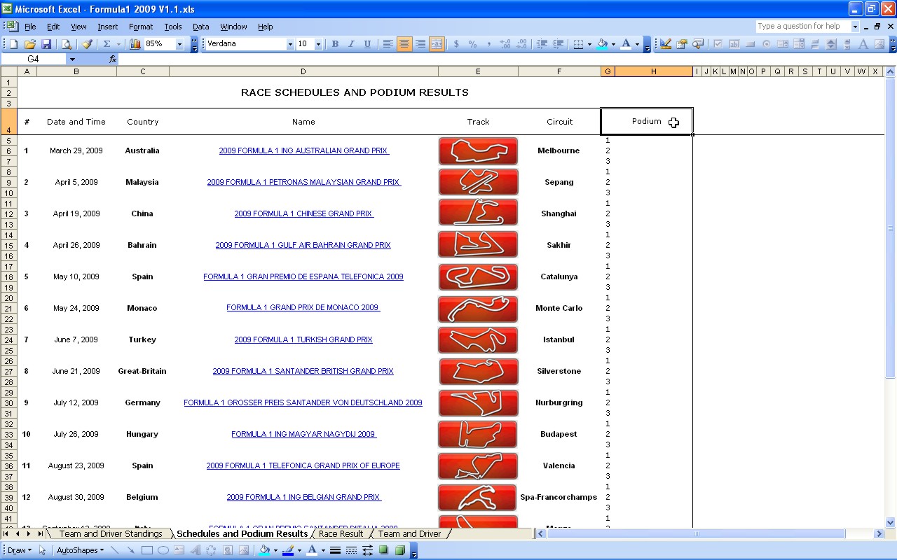Launch the Chart Wizard icon

pyautogui.click(x=135, y=43)
